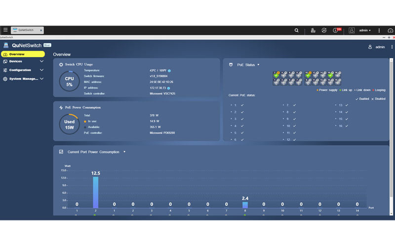Viewport: 395px width, 246px height.
Task: Expand the Devices sidebar section
Action: point(41,61)
